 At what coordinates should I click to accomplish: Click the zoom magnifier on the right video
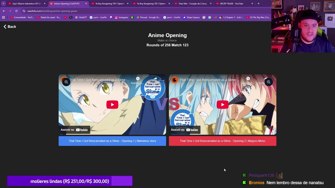click(269, 82)
